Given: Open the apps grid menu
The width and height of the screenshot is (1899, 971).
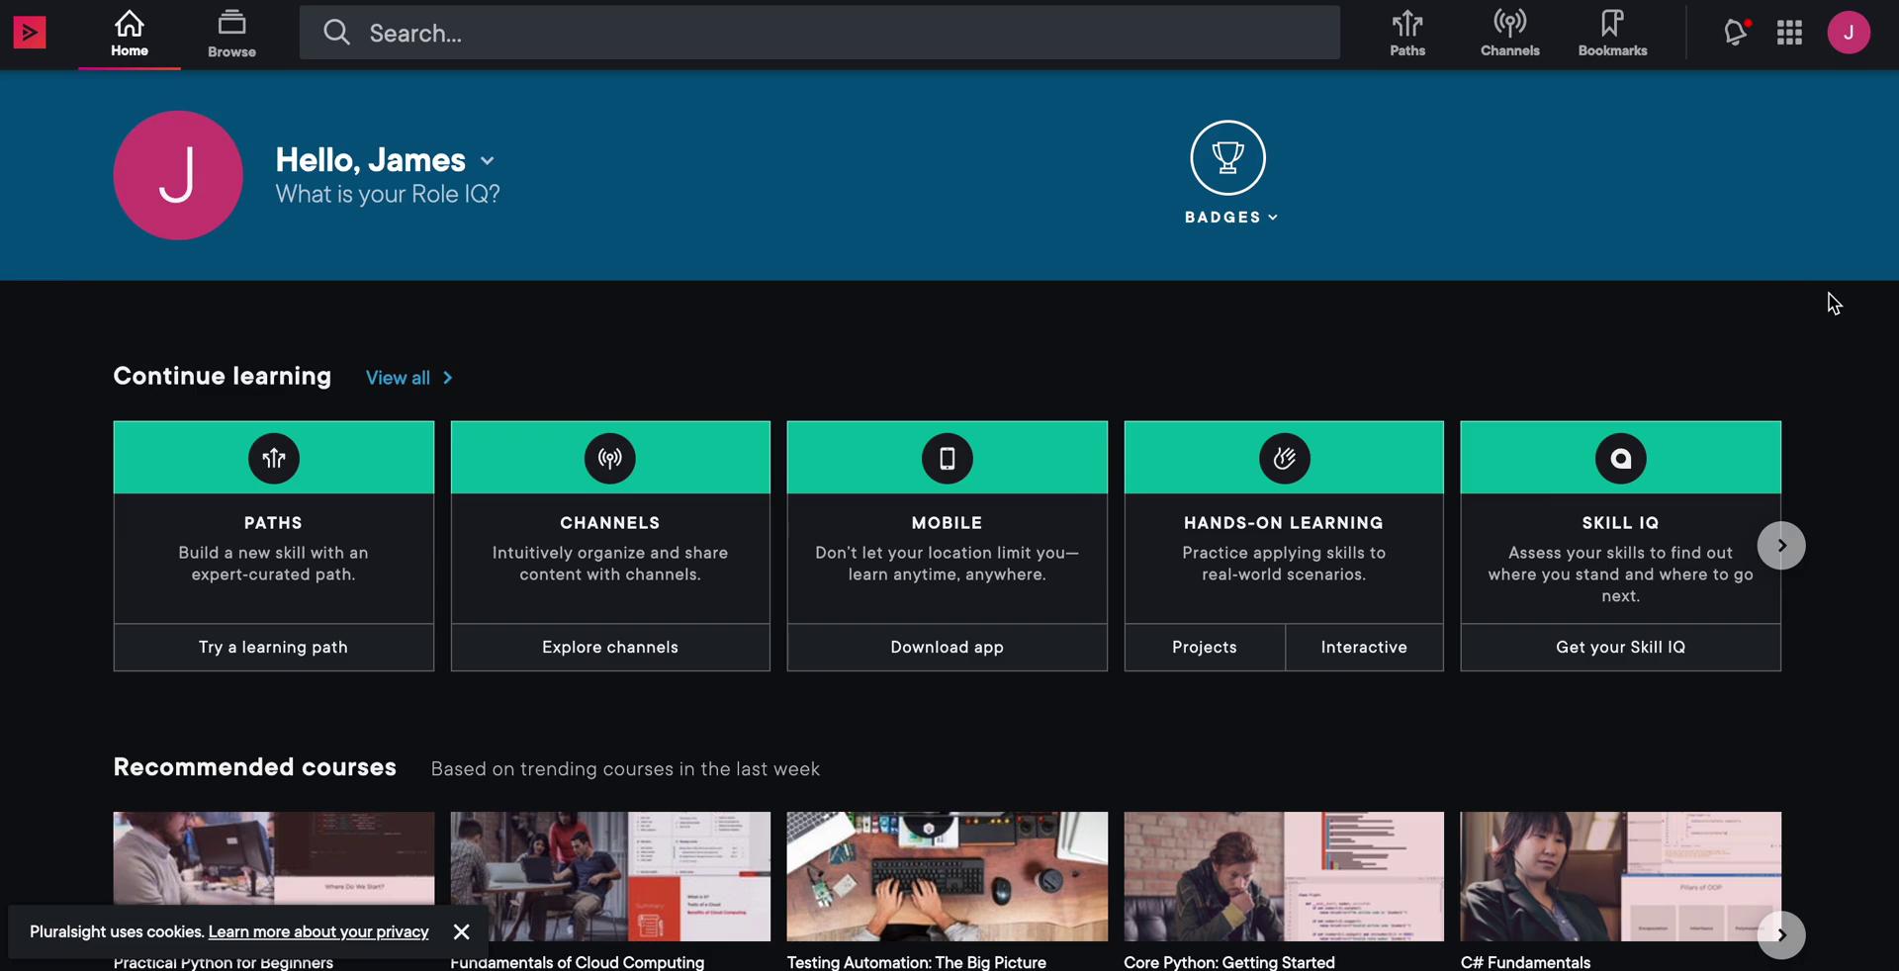Looking at the screenshot, I should (1789, 33).
